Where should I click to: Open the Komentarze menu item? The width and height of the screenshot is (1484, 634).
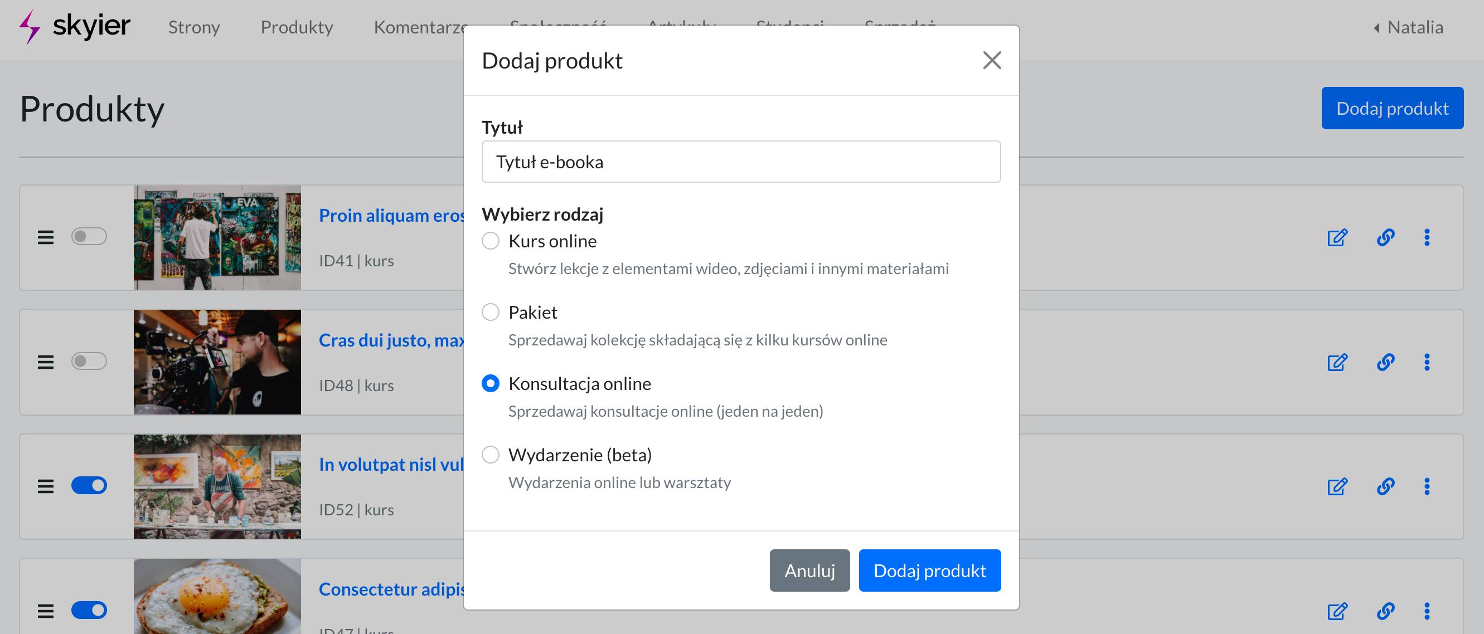tap(419, 27)
